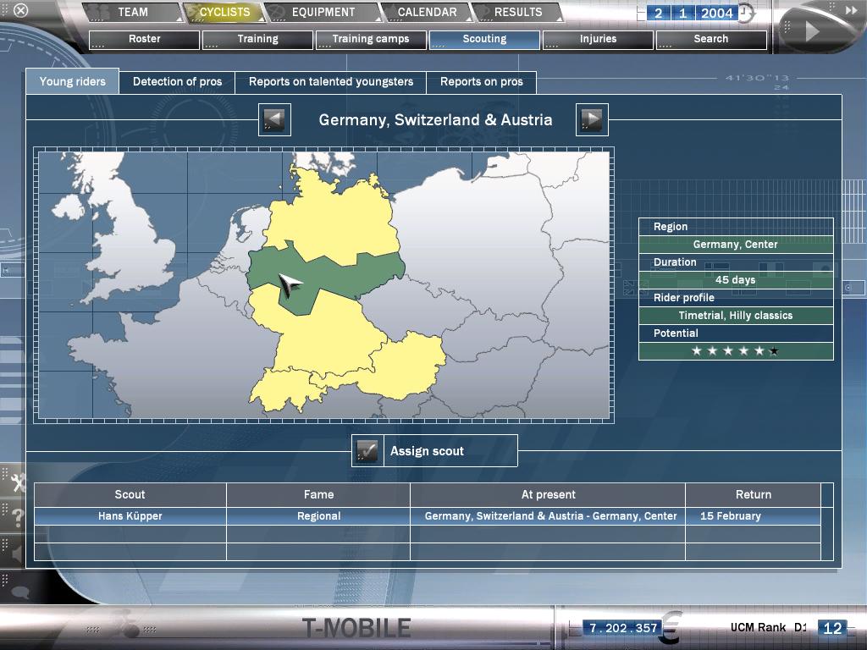Click the Training camps button
Screen dimensions: 867x650
tap(371, 40)
